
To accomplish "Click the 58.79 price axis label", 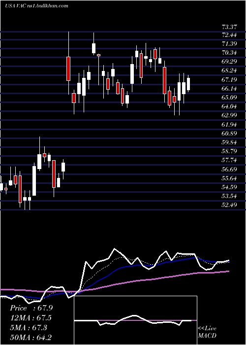I will (x=229, y=152).
